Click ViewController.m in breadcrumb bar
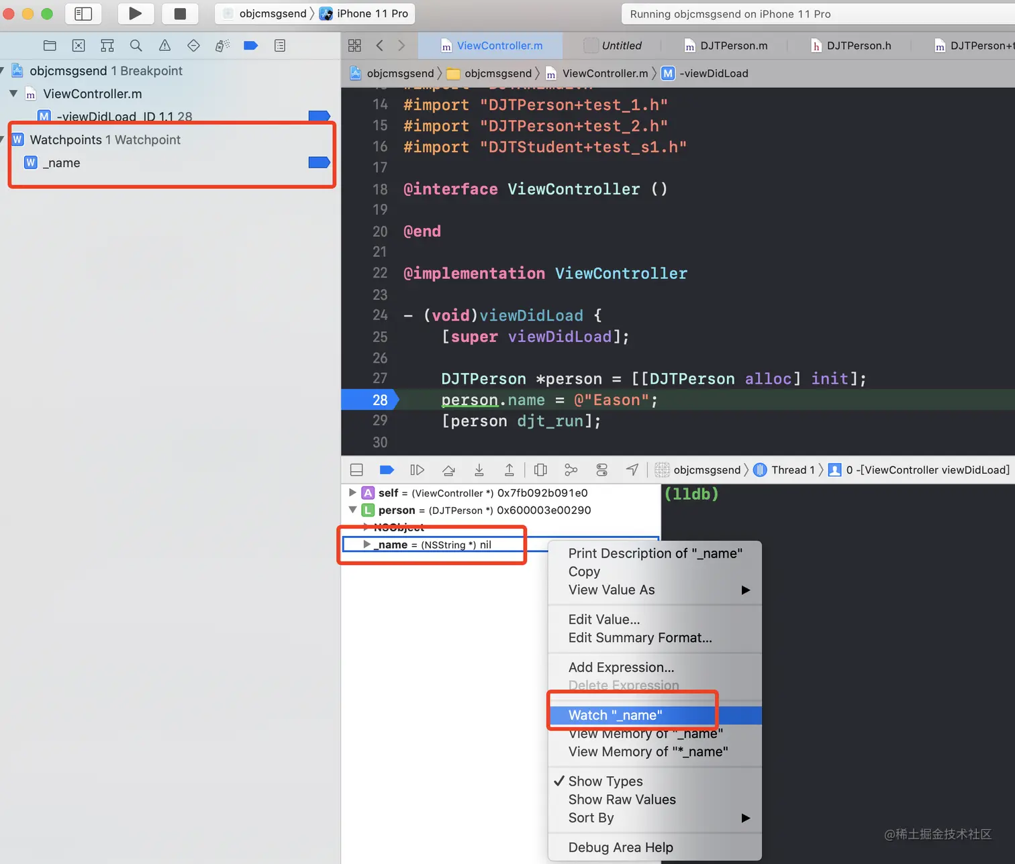This screenshot has height=864, width=1015. (597, 73)
